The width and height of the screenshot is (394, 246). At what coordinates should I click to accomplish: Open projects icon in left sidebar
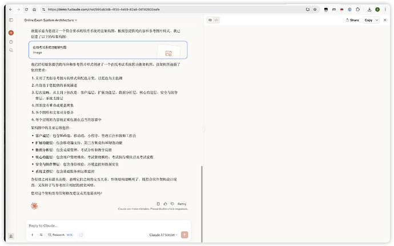click(x=11, y=42)
